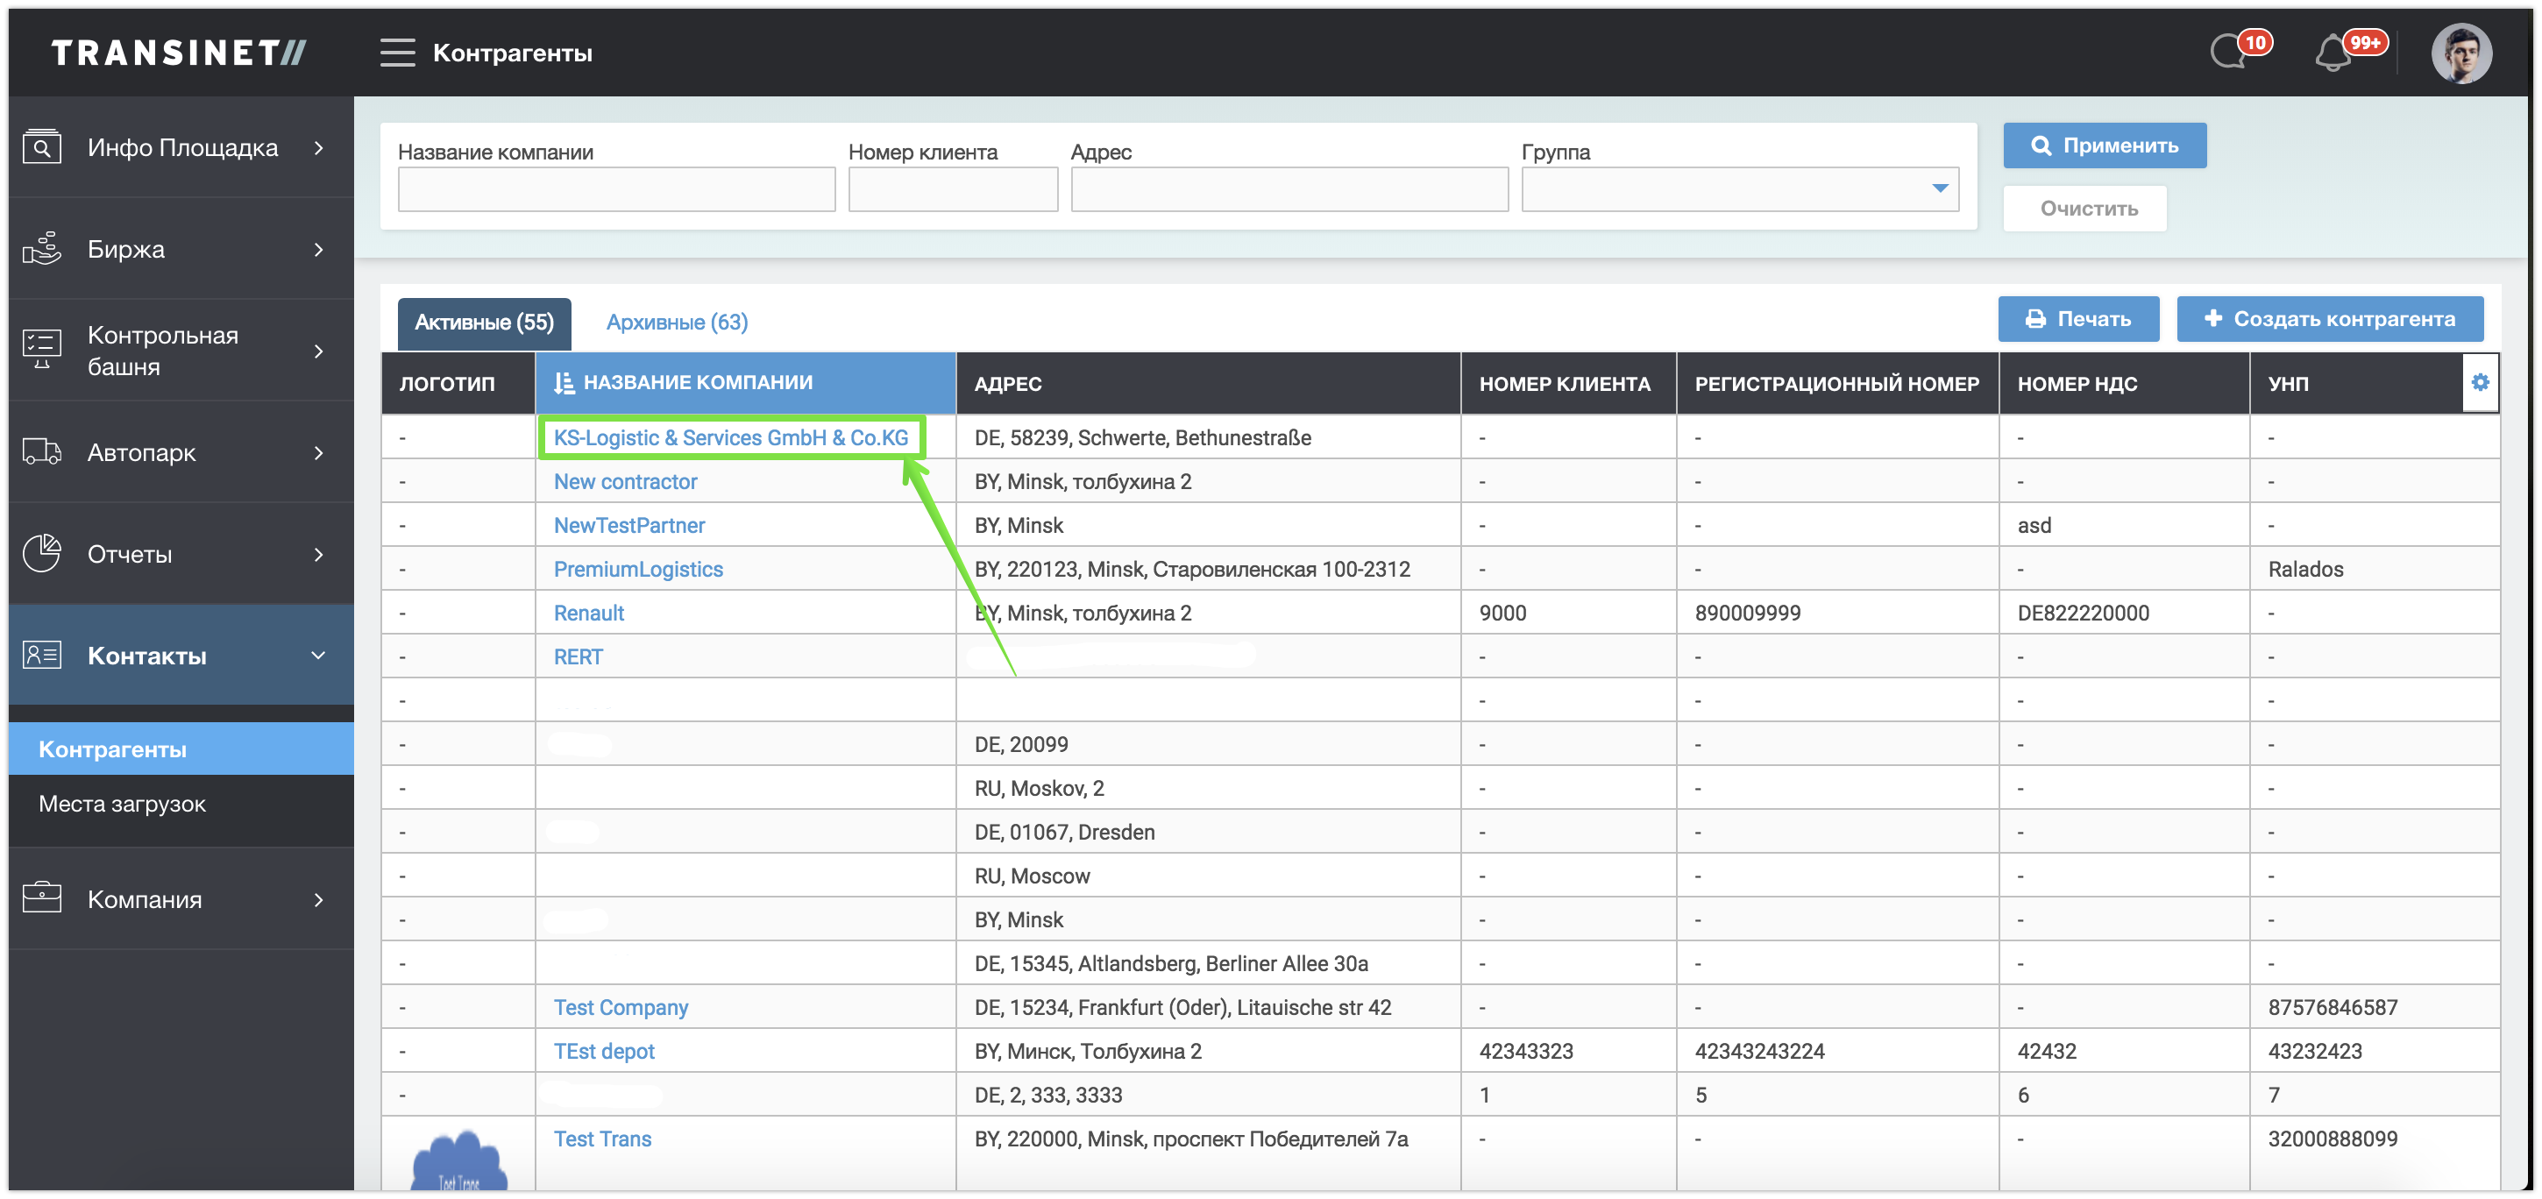Expand Инфо Площадка menu chevron
Screen dimensions: 2542x1199
(x=319, y=147)
